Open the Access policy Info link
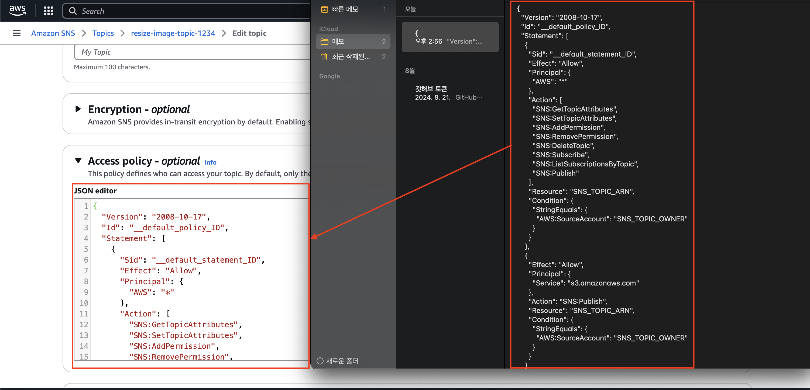Viewport: 810px width, 390px height. click(x=210, y=162)
